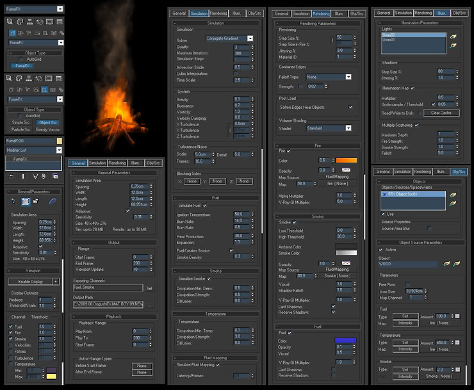The image size is (474, 390).
Task: Select Space Warps category icon in top command panel
Action: 54,33
